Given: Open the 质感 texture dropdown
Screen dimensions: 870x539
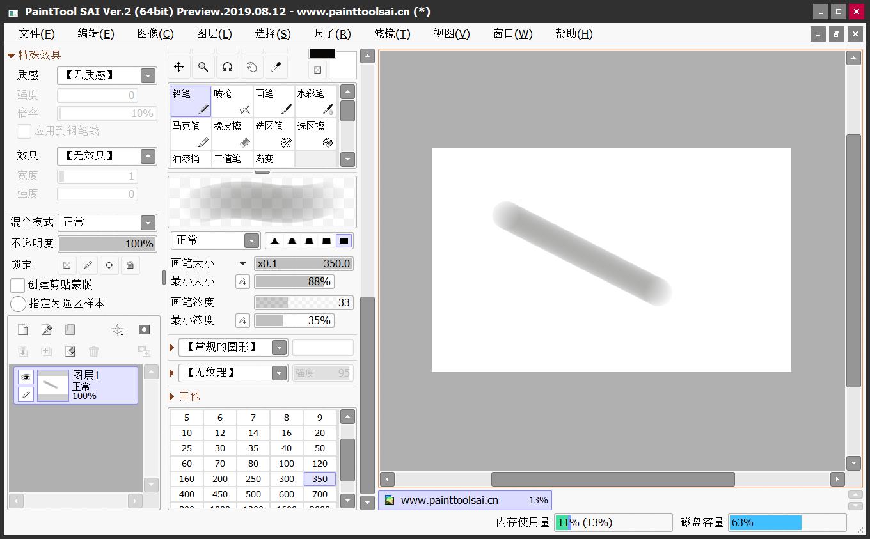Looking at the screenshot, I should pos(148,75).
